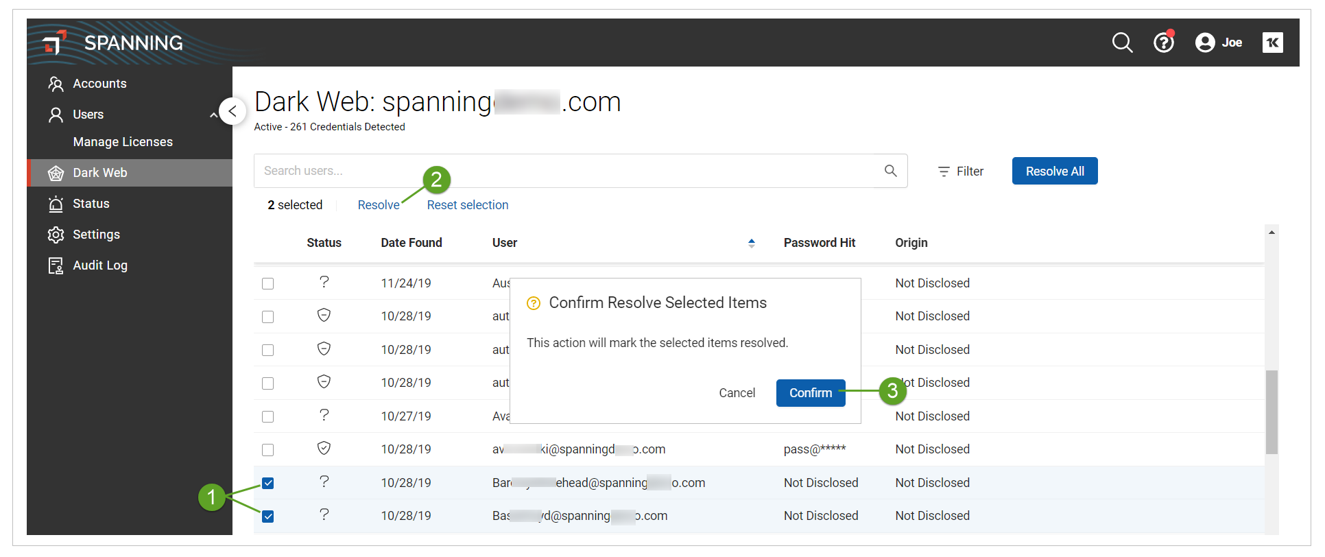Click the Settings gear icon

point(56,235)
